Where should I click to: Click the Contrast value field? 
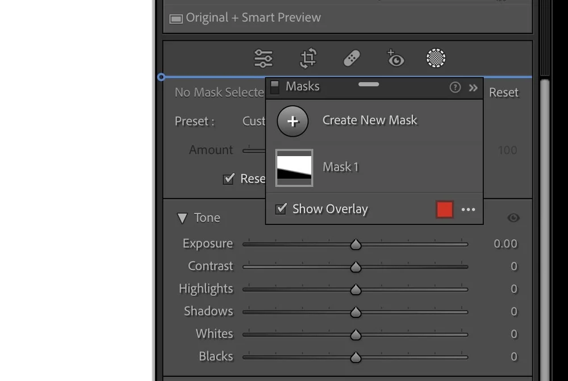point(513,266)
